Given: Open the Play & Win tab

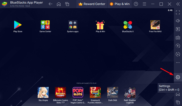Looking at the screenshot, I should (x=120, y=4).
